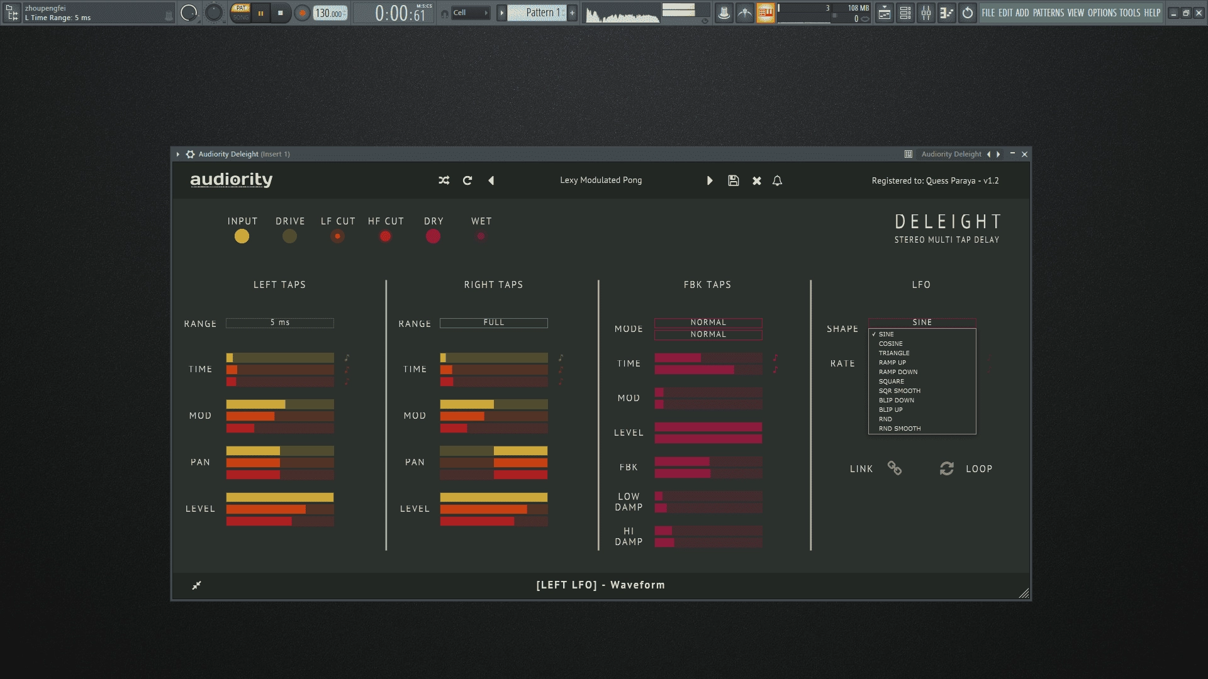Viewport: 1208px width, 679px height.
Task: Open the Right Taps range dropdown showing FULL
Action: click(494, 323)
